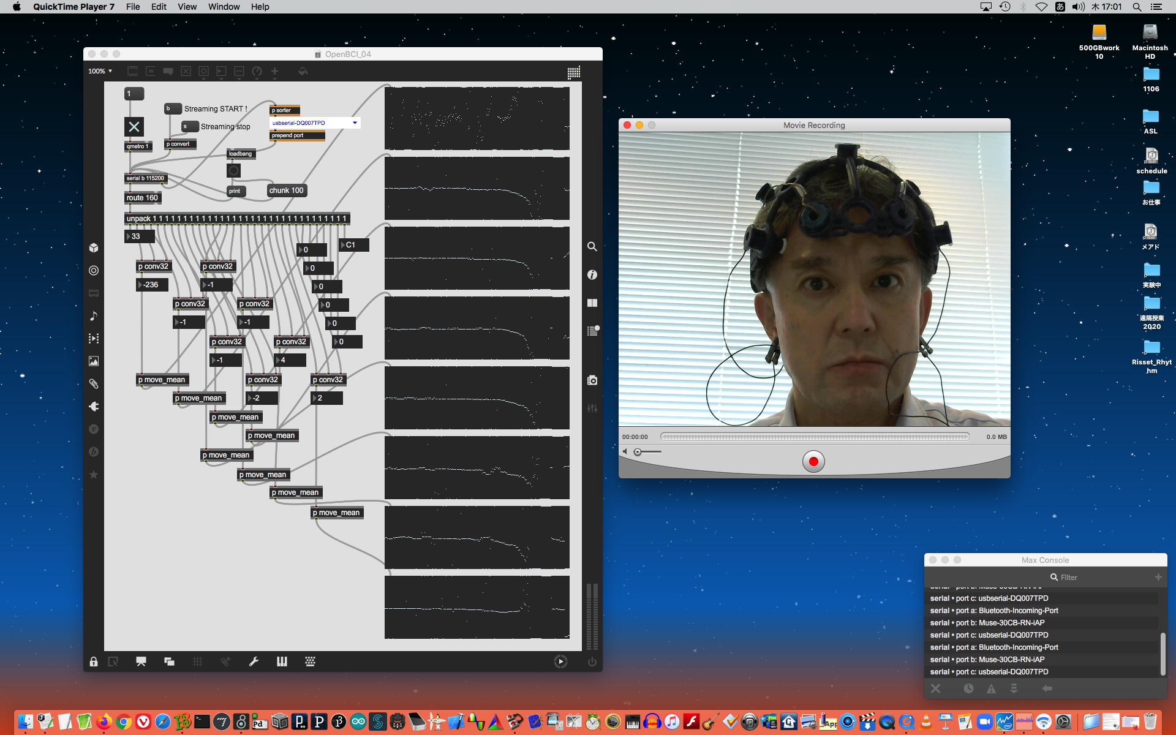Open the File menu
1176x735 pixels.
133,7
